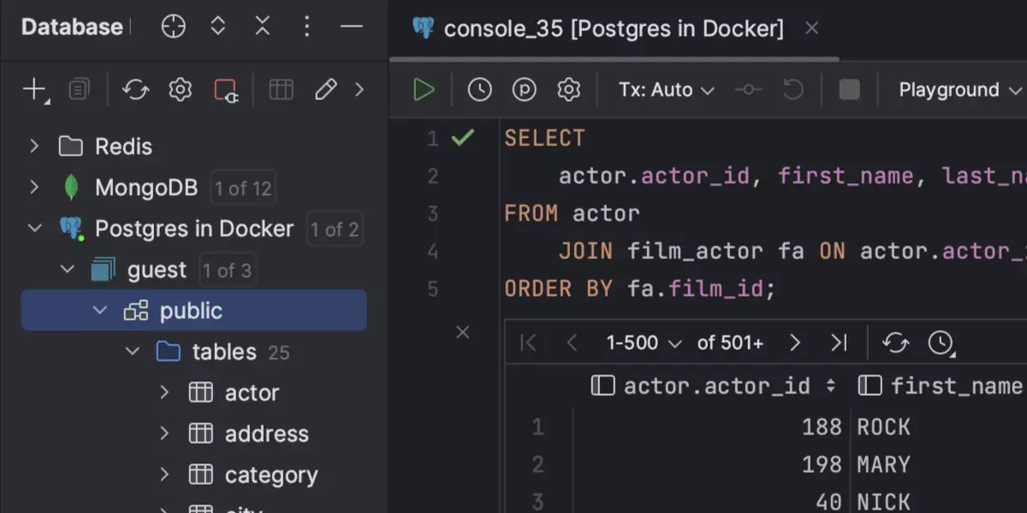Click the stop execution square button

pyautogui.click(x=849, y=90)
